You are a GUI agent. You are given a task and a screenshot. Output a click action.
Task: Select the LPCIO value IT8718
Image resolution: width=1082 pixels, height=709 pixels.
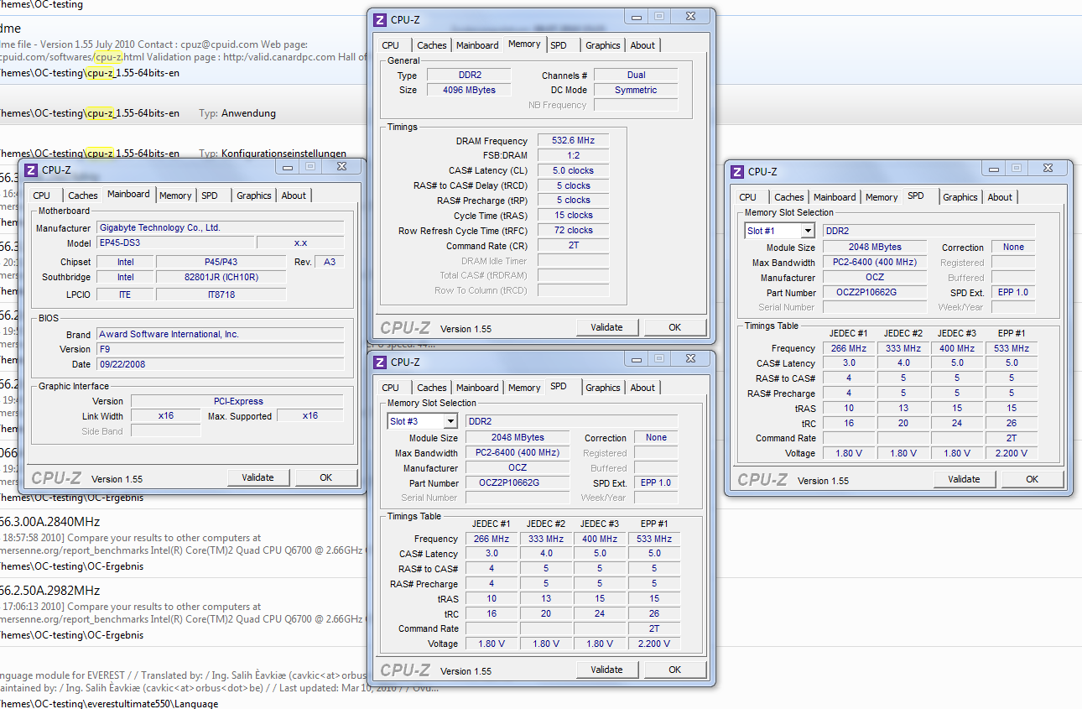click(221, 295)
